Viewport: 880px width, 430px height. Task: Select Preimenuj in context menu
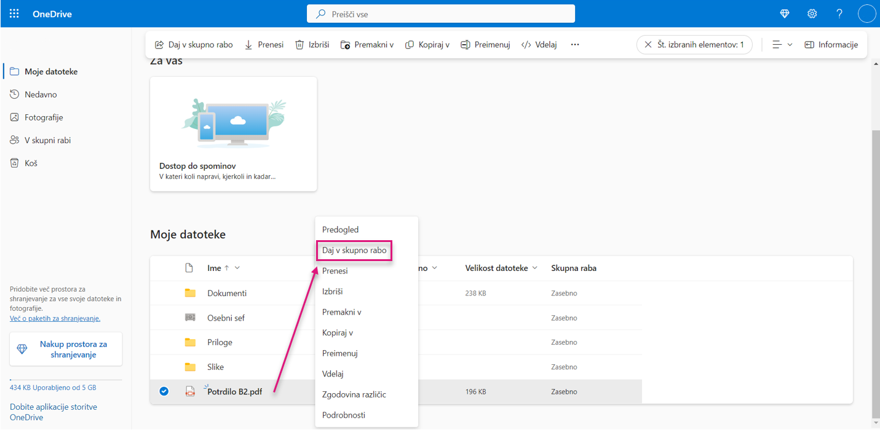click(367, 353)
